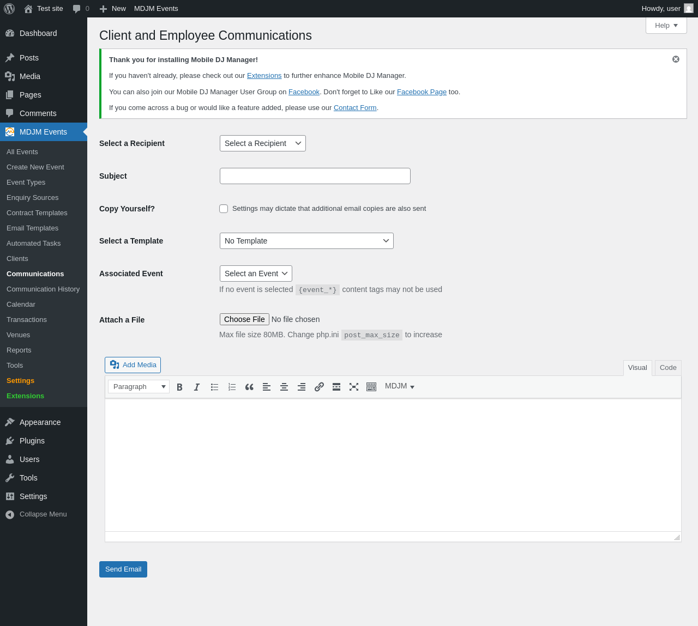Add a blockquote in the editor
This screenshot has width=698, height=626.
click(x=249, y=387)
